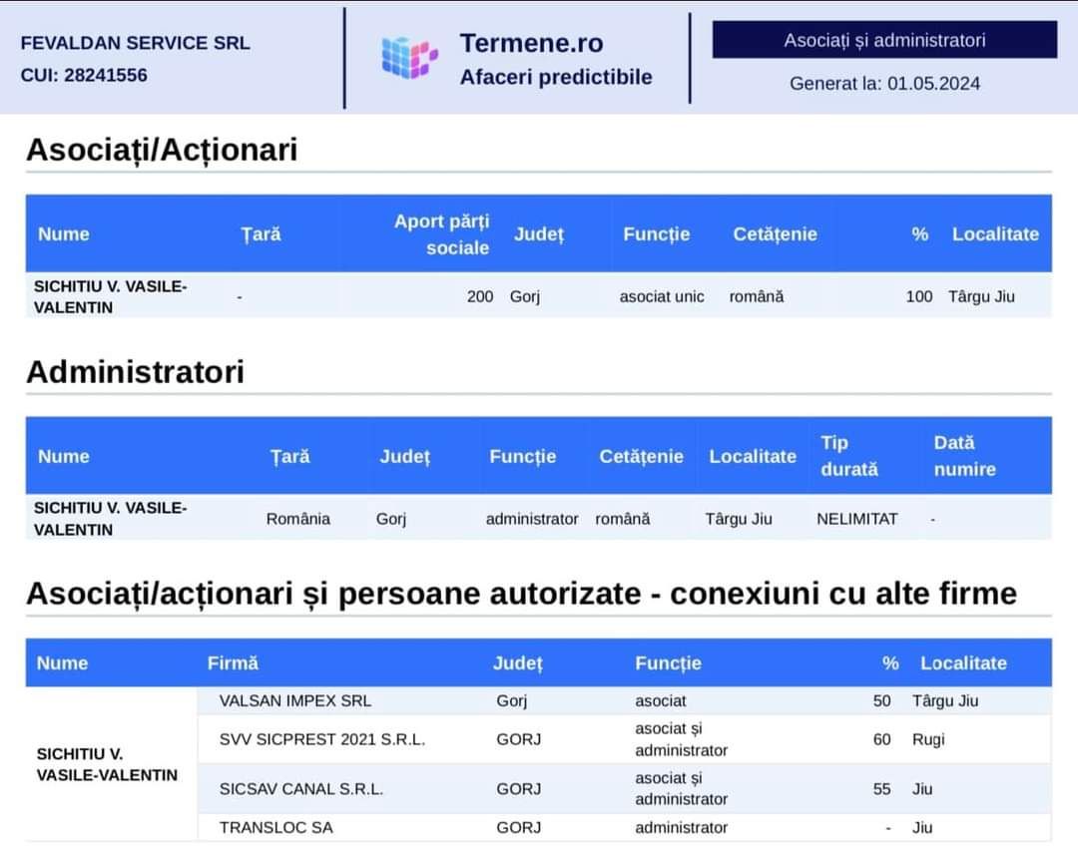The width and height of the screenshot is (1078, 860).
Task: Click the Asociați și administratori button
Action: coord(883,41)
